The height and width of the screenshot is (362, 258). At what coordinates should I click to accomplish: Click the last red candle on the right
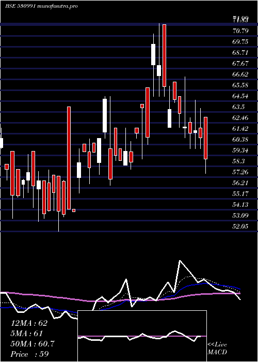[206, 138]
